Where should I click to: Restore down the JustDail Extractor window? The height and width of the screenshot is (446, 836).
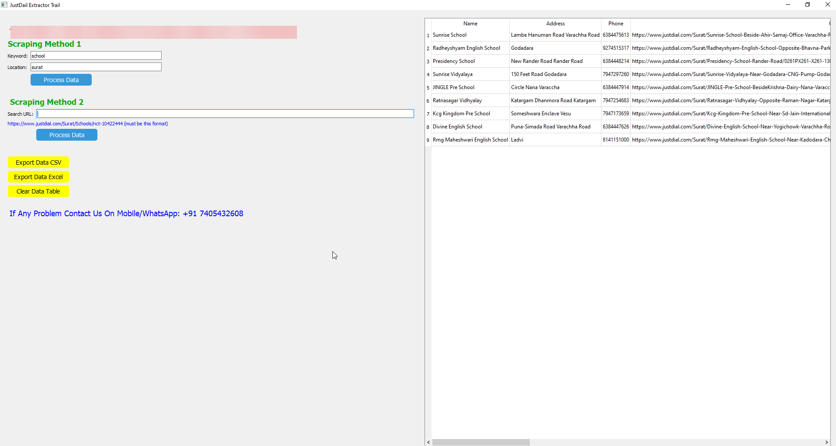pyautogui.click(x=808, y=5)
